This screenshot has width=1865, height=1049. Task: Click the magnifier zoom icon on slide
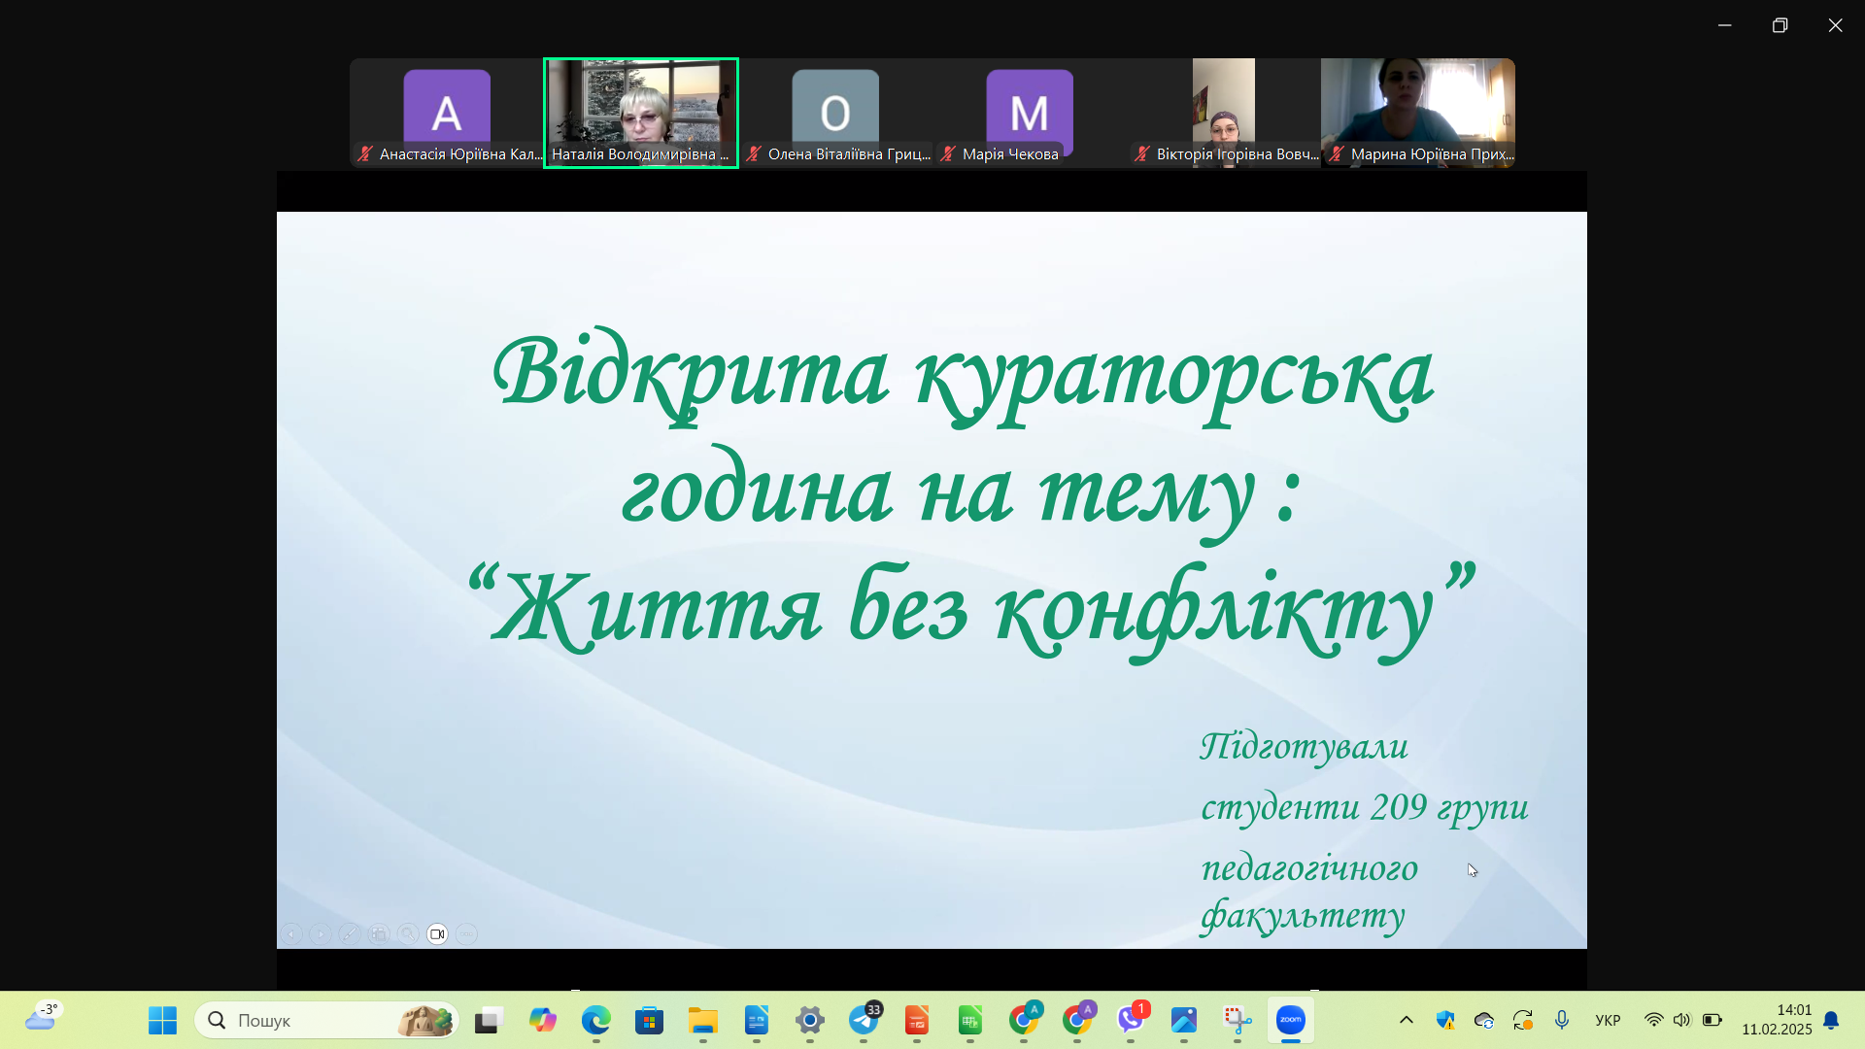point(408,934)
